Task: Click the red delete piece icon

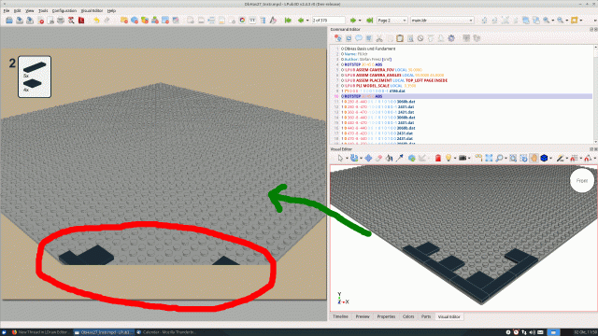Action: pyautogui.click(x=438, y=158)
